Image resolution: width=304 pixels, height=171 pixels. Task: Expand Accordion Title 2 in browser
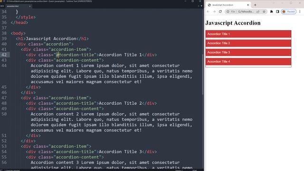pos(248,43)
